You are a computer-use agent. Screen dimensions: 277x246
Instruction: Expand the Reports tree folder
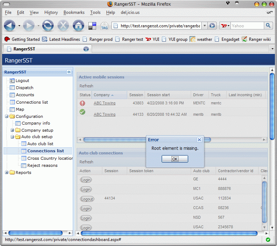pos(7,173)
